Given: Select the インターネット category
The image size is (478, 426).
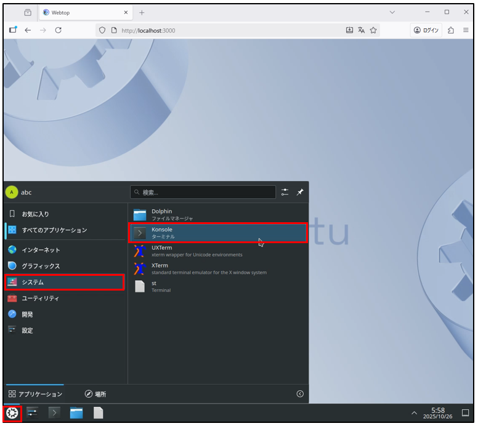Looking at the screenshot, I should (41, 250).
